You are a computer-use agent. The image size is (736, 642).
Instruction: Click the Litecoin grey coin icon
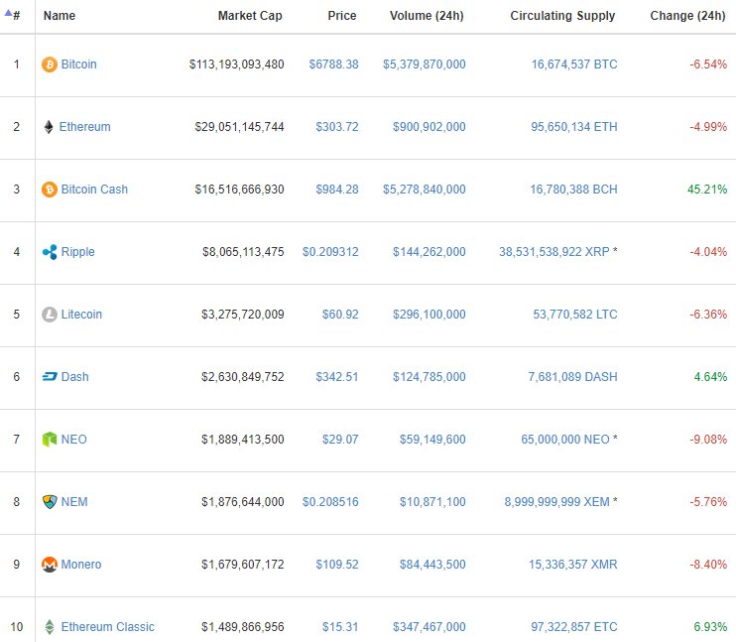tap(50, 315)
